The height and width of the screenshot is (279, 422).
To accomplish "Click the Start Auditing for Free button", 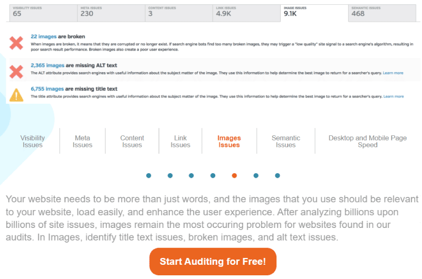I will (x=213, y=262).
